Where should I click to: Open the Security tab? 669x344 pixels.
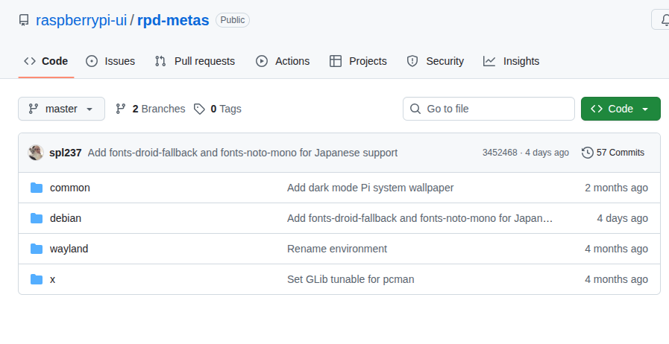(x=436, y=61)
